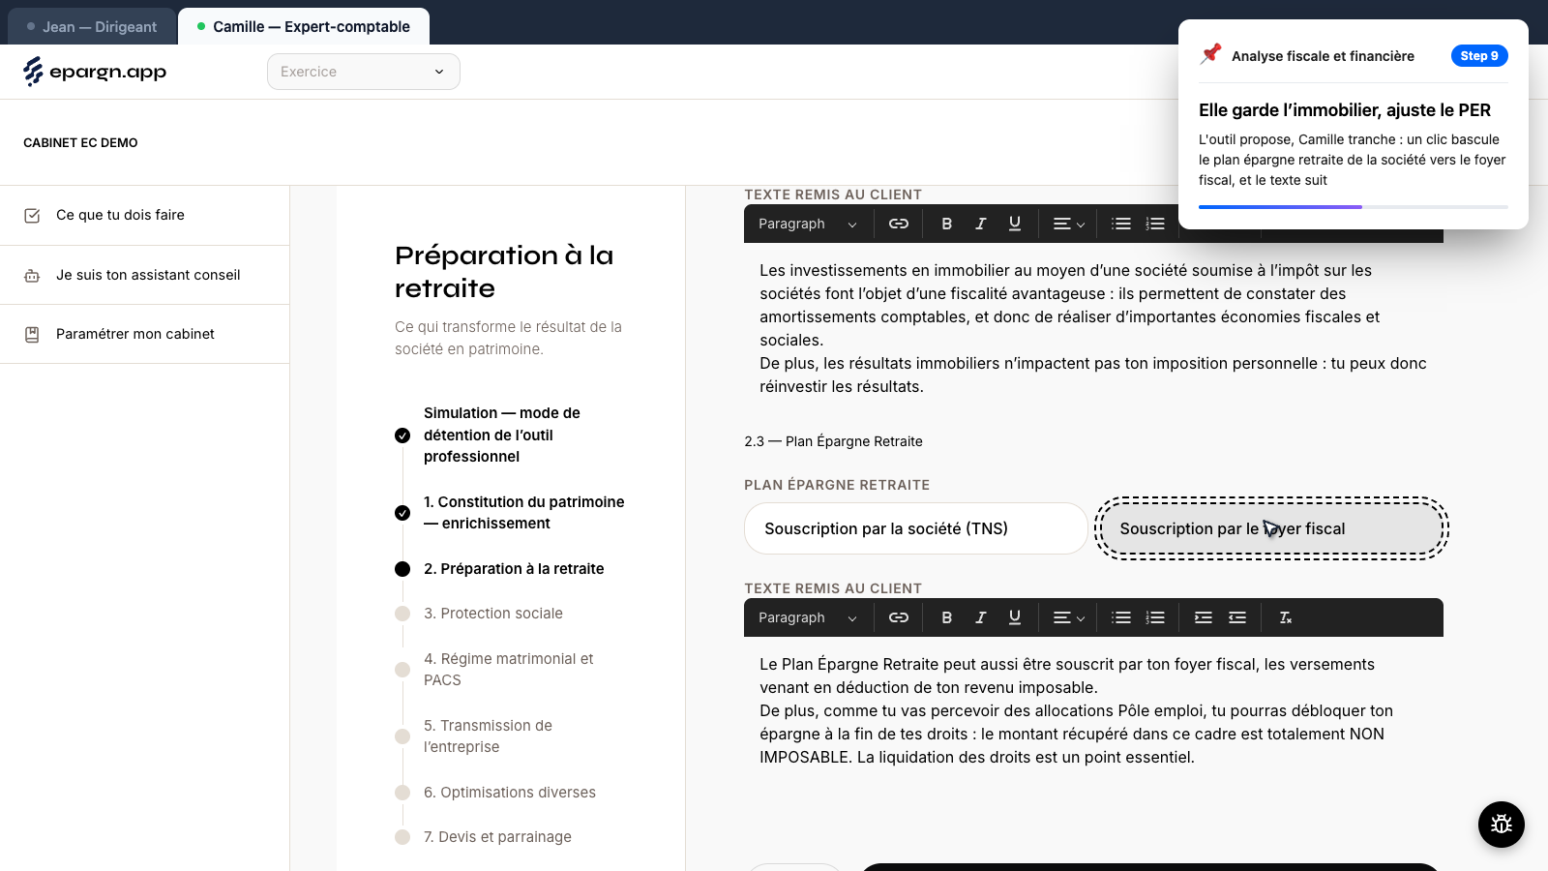Click the robot icon beside assistant conseil
1548x871 pixels.
pyautogui.click(x=32, y=276)
